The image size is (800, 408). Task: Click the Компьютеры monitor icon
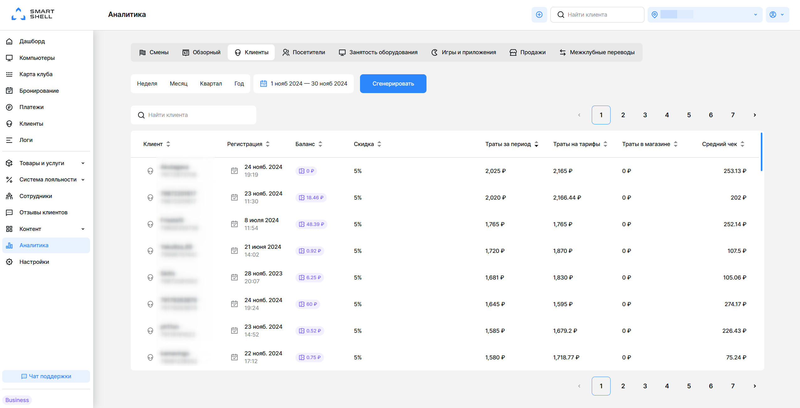tap(9, 58)
